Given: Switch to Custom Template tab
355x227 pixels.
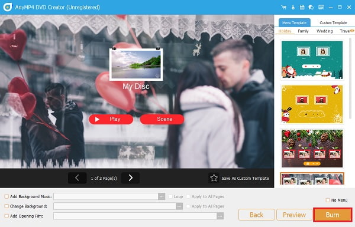Looking at the screenshot, I should pyautogui.click(x=333, y=23).
